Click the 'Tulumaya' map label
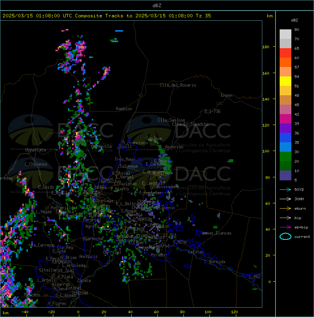This screenshot has width=314, height=317. pyautogui.click(x=129, y=166)
